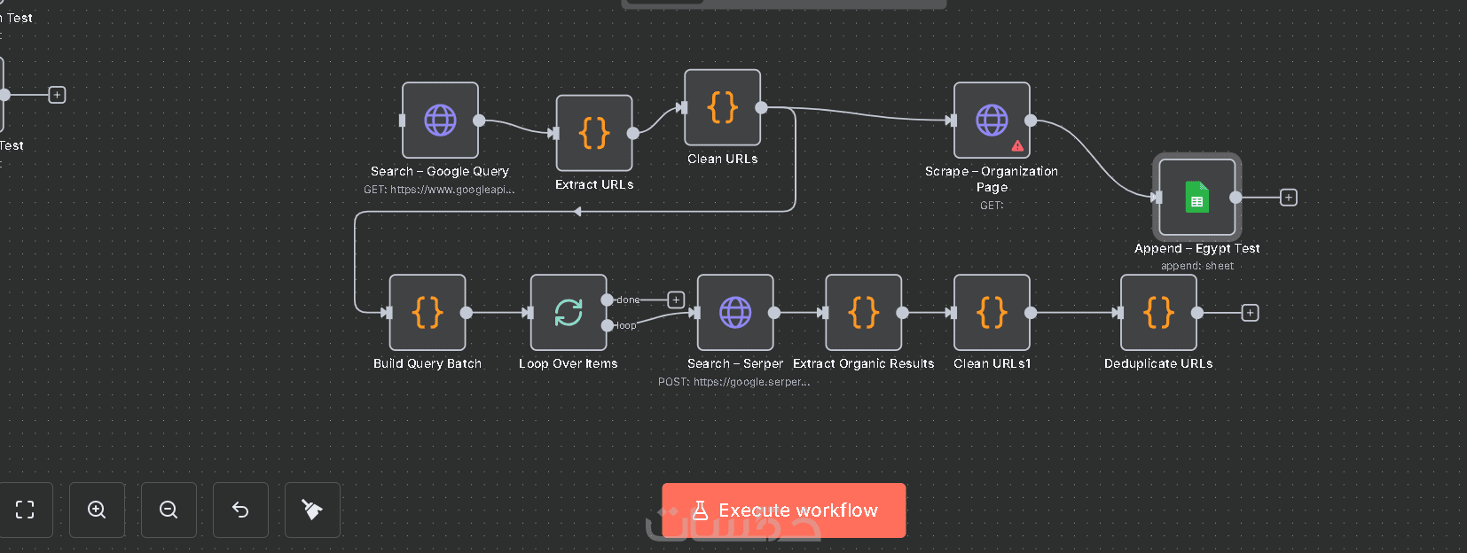1467x553 pixels.
Task: Execute the workflow
Action: [784, 510]
